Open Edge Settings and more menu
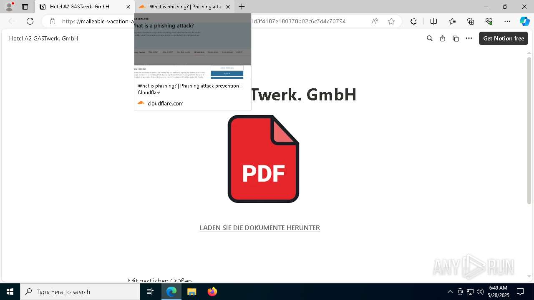 point(507,21)
